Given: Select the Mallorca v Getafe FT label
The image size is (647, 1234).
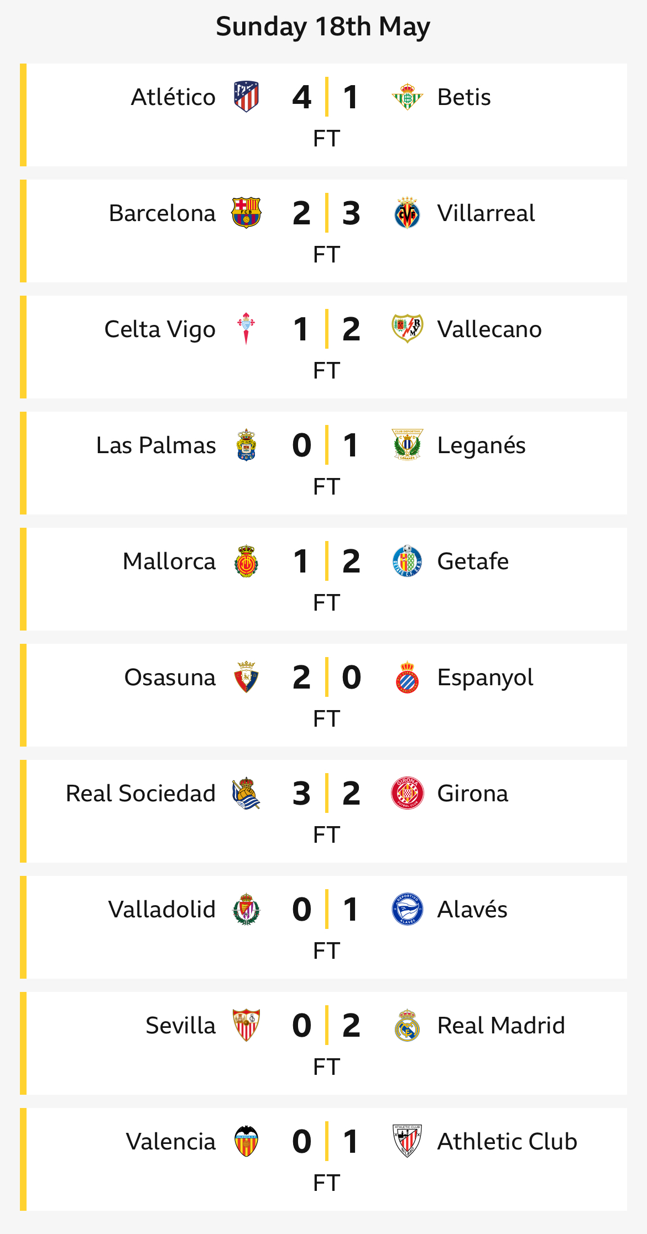Looking at the screenshot, I should (326, 603).
